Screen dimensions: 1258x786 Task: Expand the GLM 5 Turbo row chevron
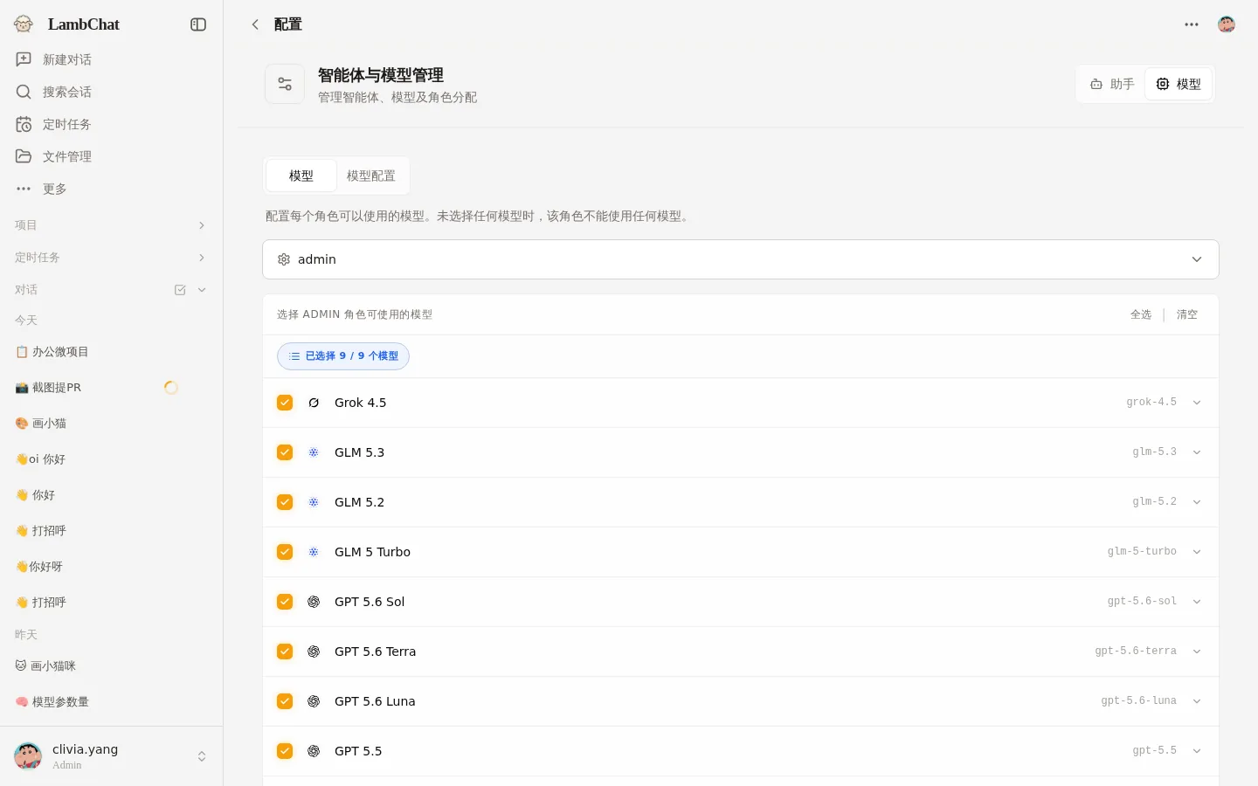click(1197, 552)
